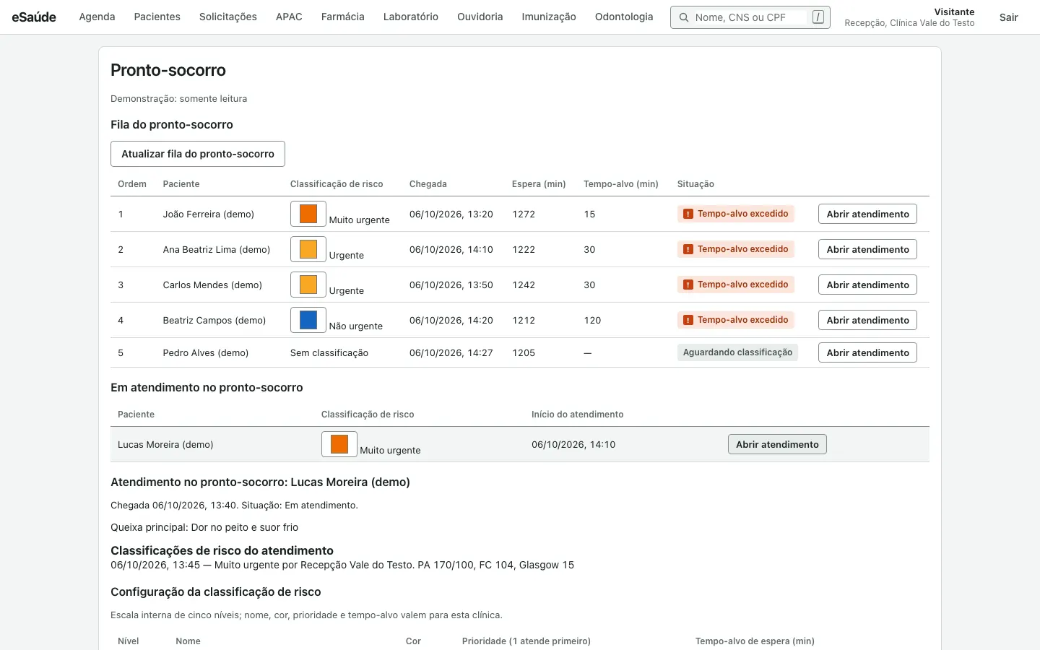
Task: Open atendimento for Beatriz Campos
Action: pos(867,320)
